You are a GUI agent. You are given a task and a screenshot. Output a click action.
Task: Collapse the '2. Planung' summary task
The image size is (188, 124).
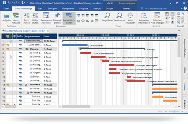26,49
